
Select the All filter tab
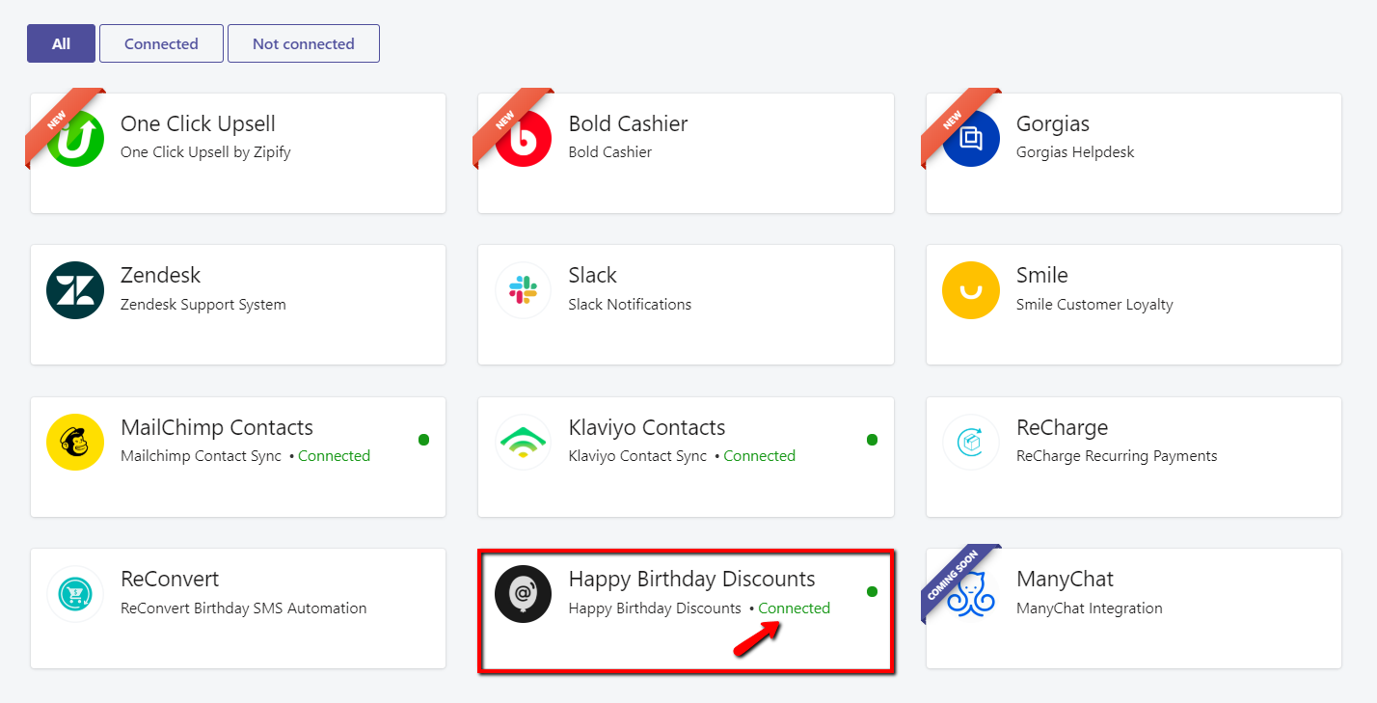(x=61, y=43)
